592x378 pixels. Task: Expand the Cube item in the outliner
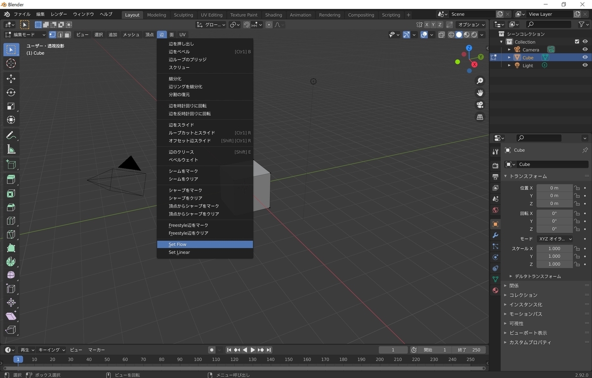pyautogui.click(x=509, y=57)
